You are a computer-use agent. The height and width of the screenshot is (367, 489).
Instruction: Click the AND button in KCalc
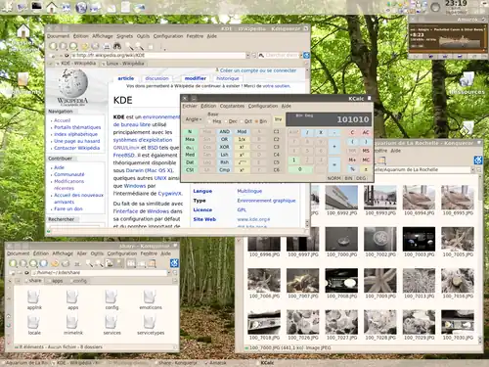click(x=225, y=131)
